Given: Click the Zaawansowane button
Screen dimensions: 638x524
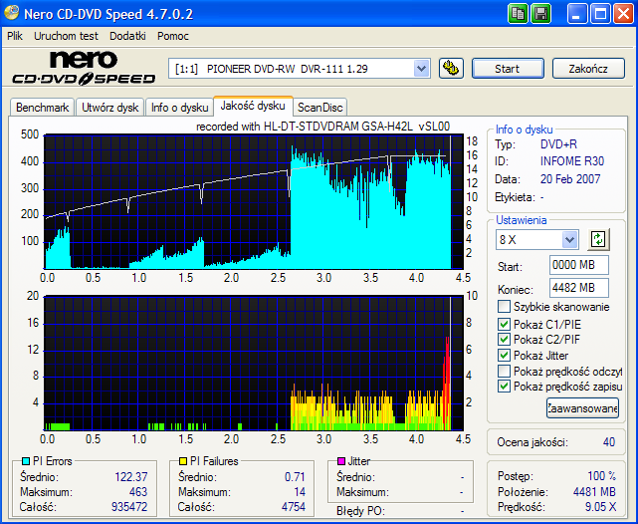Looking at the screenshot, I should tap(582, 406).
